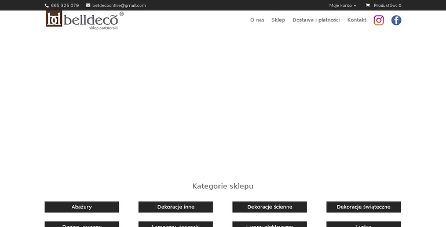
Task: Open the Lampy elektryczne category button
Action: pyautogui.click(x=270, y=225)
